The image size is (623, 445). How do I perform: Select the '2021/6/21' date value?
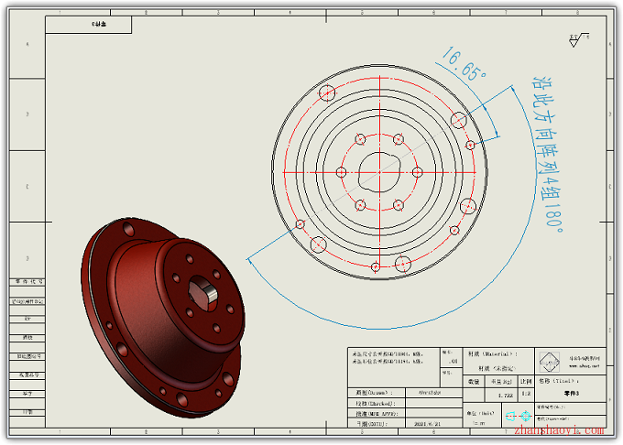pos(428,424)
